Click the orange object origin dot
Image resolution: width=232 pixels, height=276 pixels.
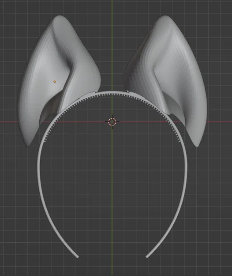tap(55, 82)
